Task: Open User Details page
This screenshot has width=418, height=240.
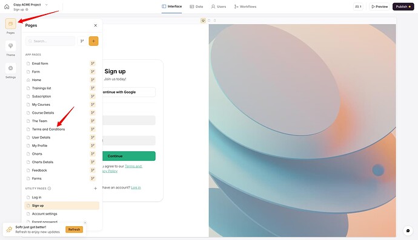Action: pyautogui.click(x=41, y=137)
